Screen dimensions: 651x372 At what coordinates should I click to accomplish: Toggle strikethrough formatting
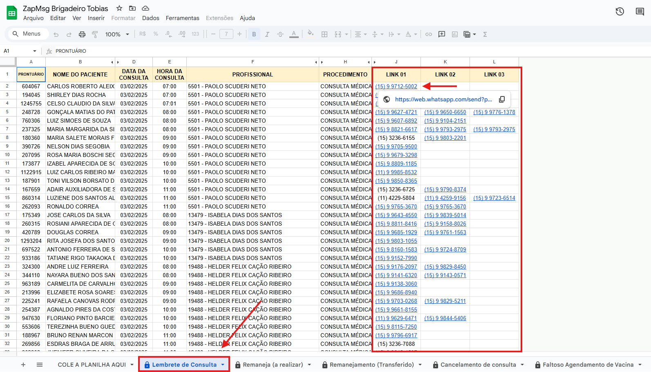280,34
